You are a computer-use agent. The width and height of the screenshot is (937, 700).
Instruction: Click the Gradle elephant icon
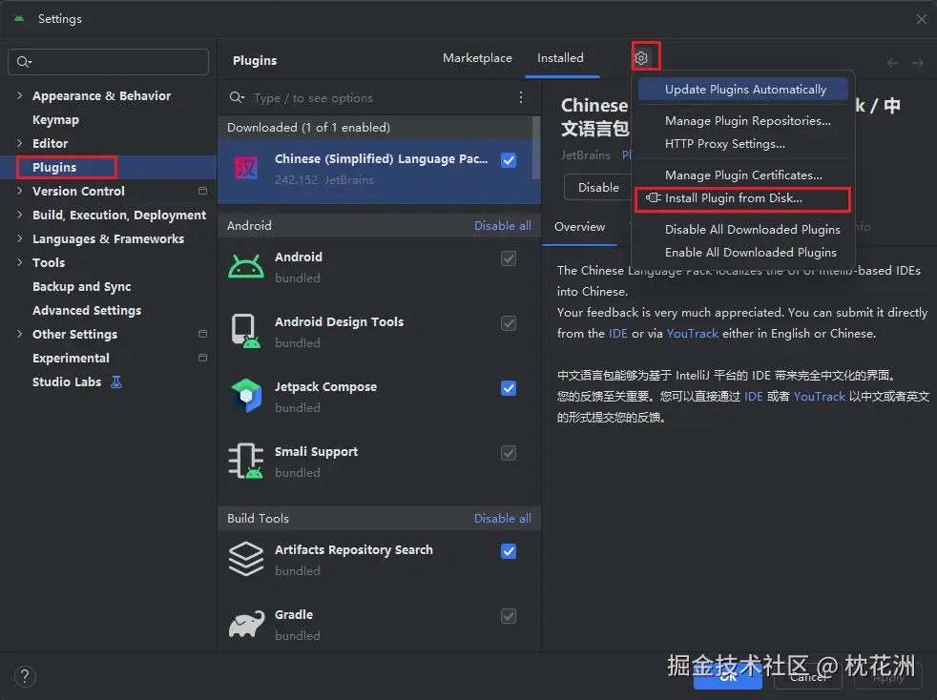click(x=246, y=624)
